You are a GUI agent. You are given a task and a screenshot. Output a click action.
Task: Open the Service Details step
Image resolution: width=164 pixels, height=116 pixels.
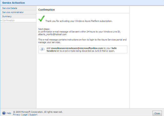click(x=10, y=8)
